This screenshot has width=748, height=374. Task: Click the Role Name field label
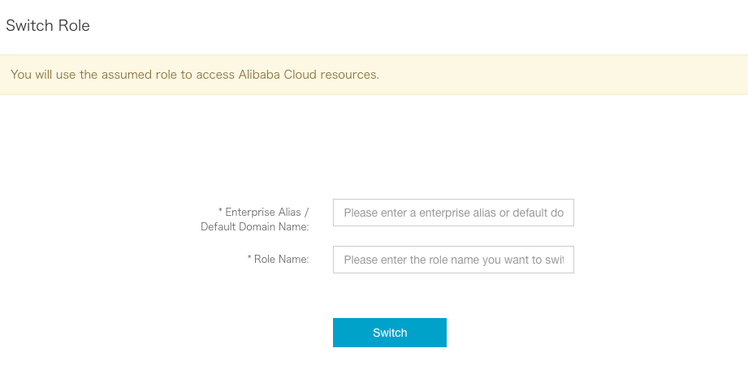pos(281,260)
